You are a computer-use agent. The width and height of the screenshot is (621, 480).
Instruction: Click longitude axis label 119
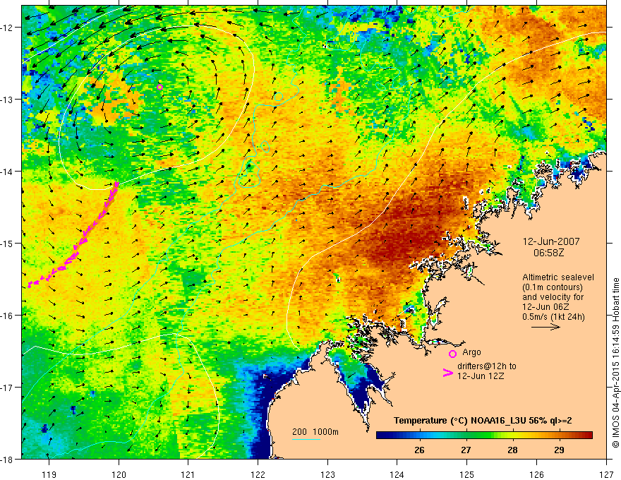49,474
